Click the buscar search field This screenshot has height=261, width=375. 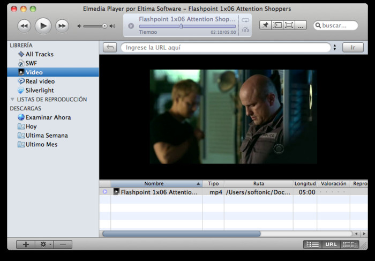[335, 25]
